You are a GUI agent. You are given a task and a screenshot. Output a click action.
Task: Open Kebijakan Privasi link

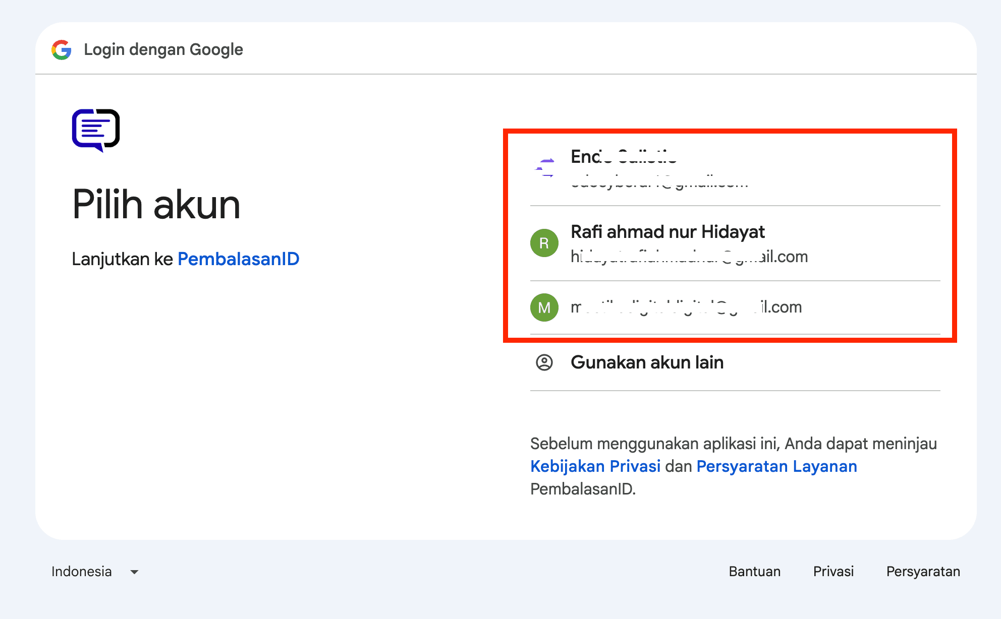click(595, 466)
